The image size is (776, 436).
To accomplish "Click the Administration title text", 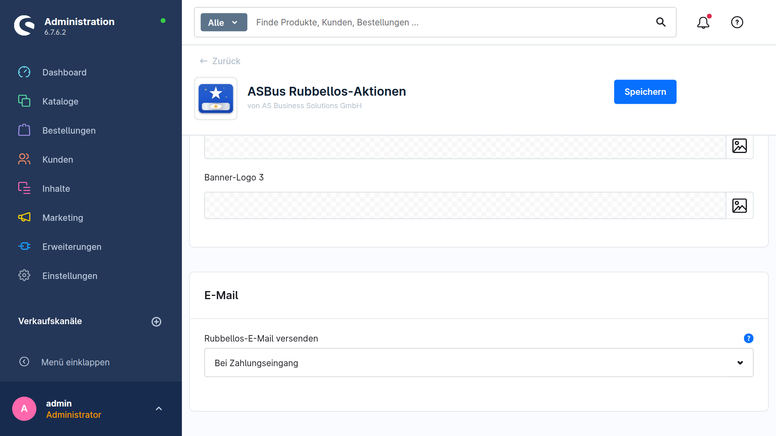I will coord(79,21).
